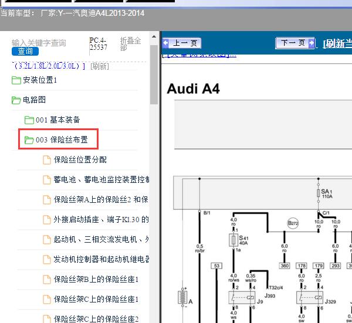Click the 刷新当 refresh link in header
The height and width of the screenshot is (323, 352).
[x=337, y=43]
